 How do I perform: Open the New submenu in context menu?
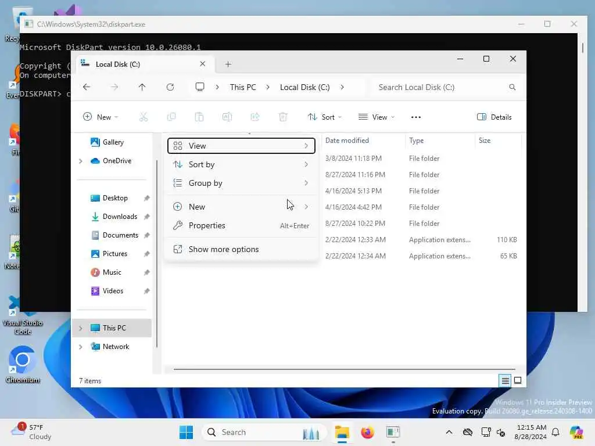pyautogui.click(x=241, y=207)
